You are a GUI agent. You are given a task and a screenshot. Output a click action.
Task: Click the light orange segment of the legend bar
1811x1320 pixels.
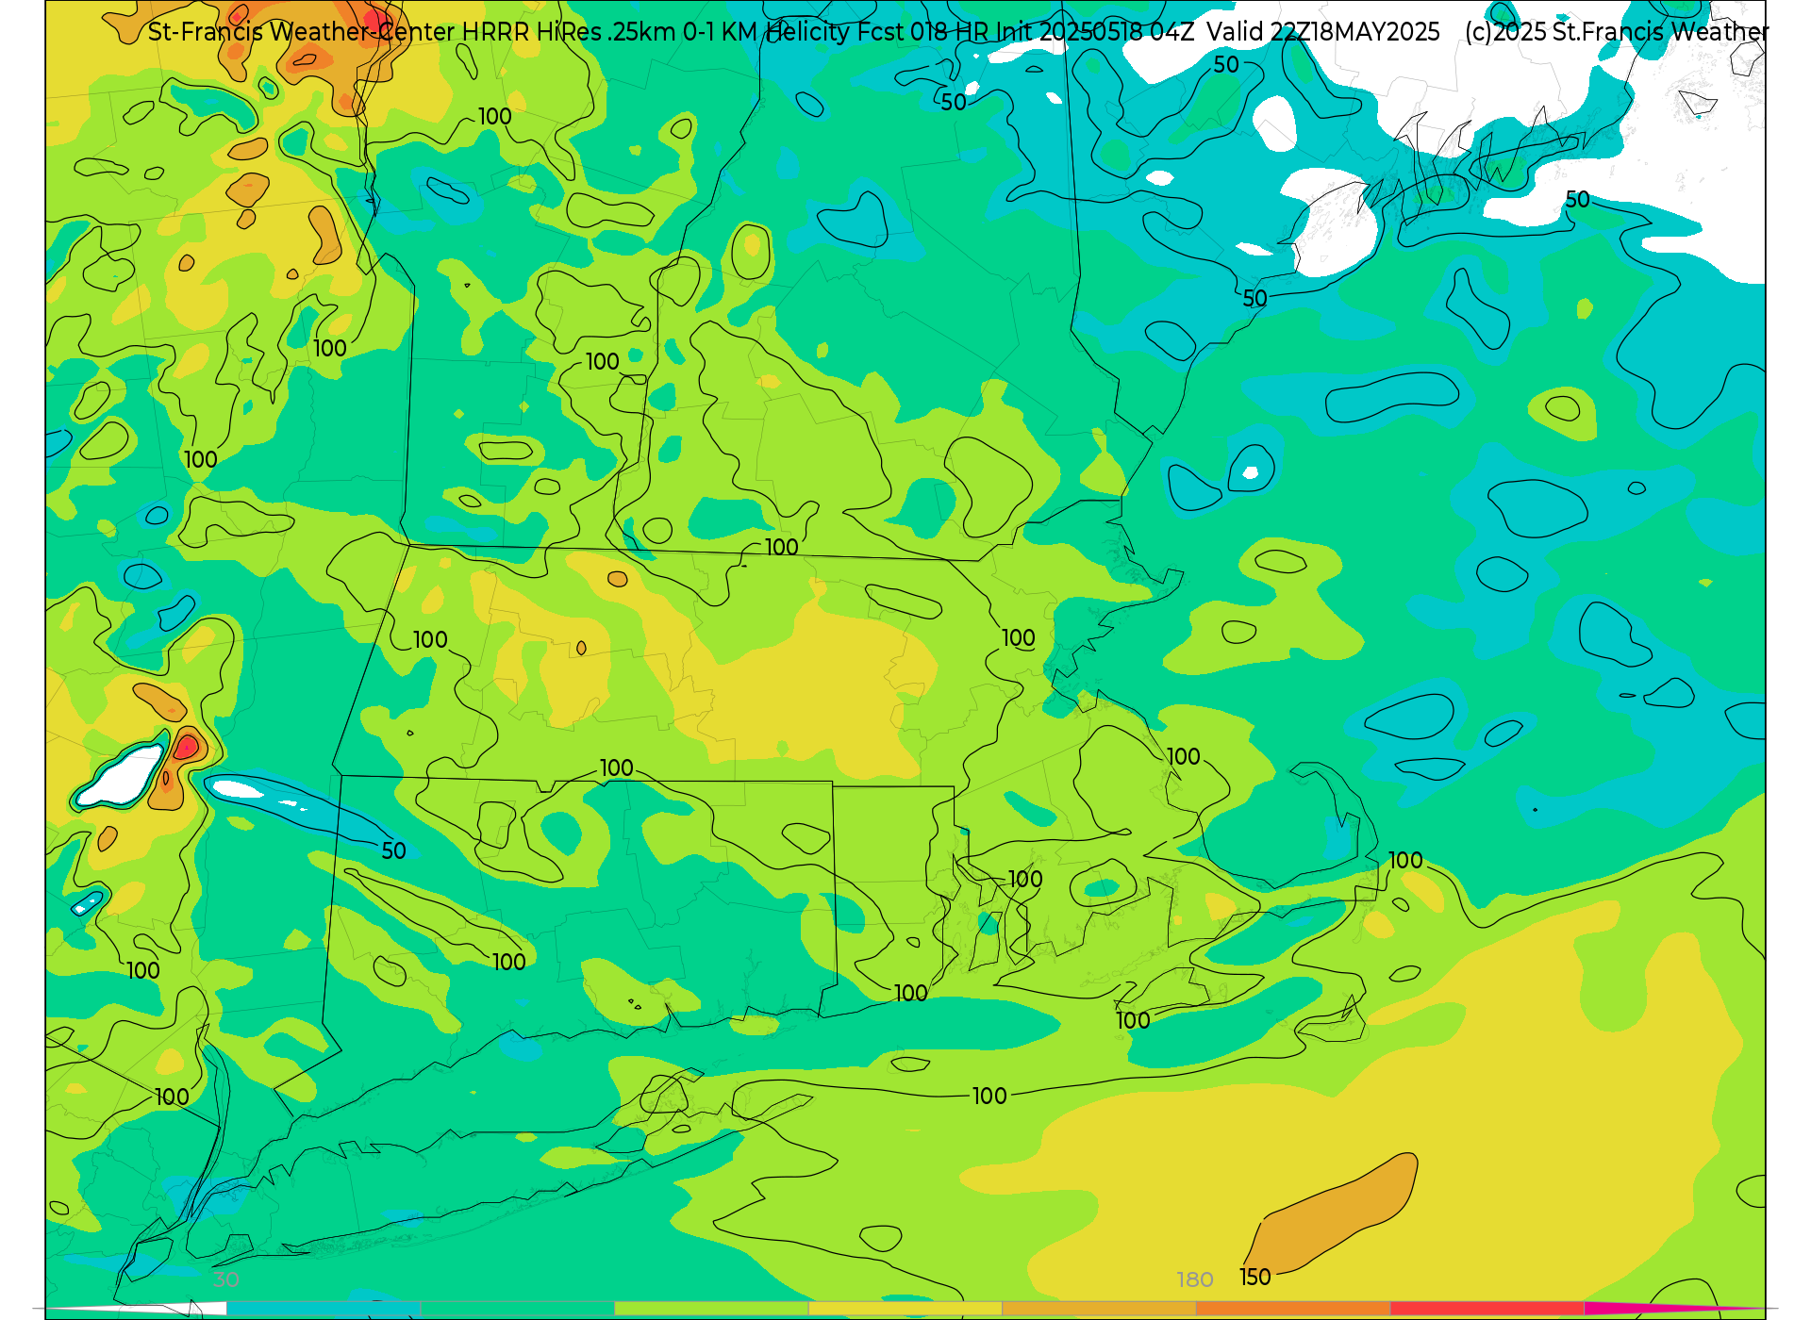1099,1308
